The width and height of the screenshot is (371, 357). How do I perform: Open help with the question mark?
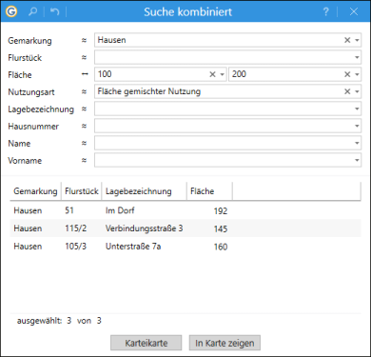pos(325,12)
